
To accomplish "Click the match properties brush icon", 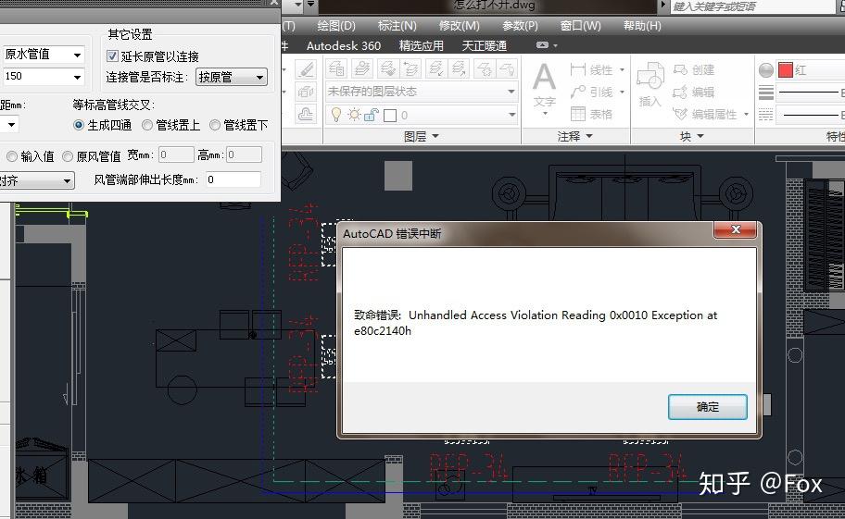I will [x=307, y=68].
